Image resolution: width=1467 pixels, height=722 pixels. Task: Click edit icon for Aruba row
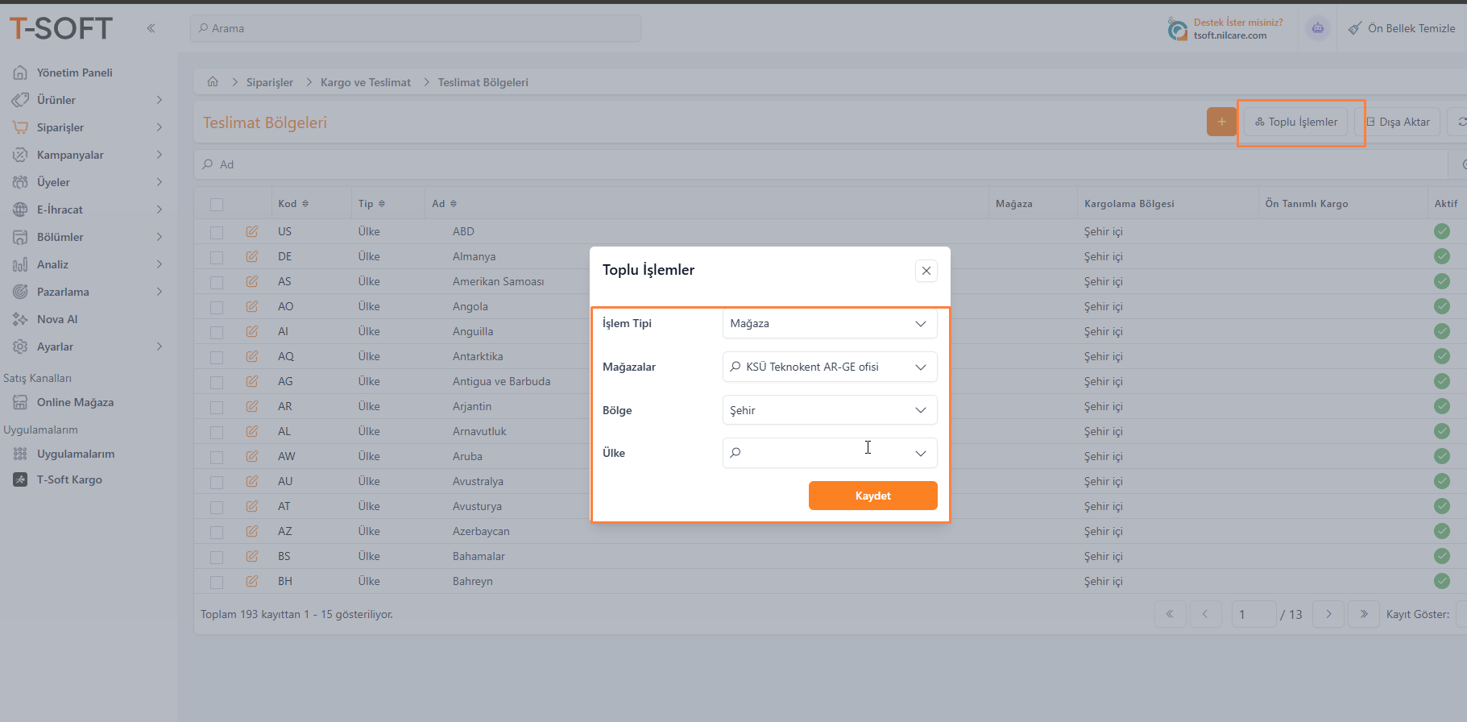(252, 456)
